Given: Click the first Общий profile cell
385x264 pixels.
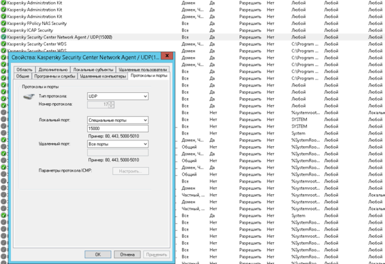Looking at the screenshot, I should pyautogui.click(x=189, y=147).
